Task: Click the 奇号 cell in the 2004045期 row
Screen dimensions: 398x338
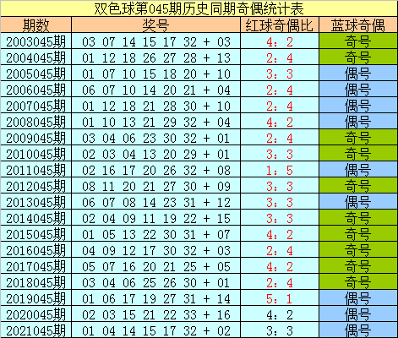Action: tap(358, 57)
